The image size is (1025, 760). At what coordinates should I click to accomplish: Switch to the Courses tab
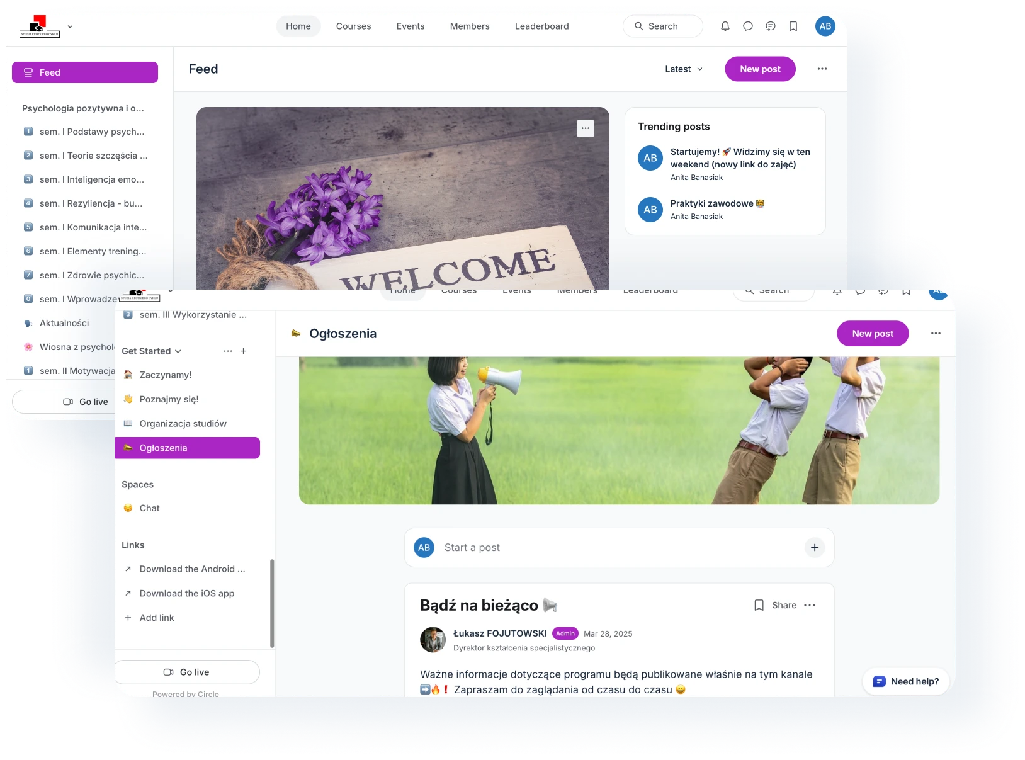tap(353, 26)
